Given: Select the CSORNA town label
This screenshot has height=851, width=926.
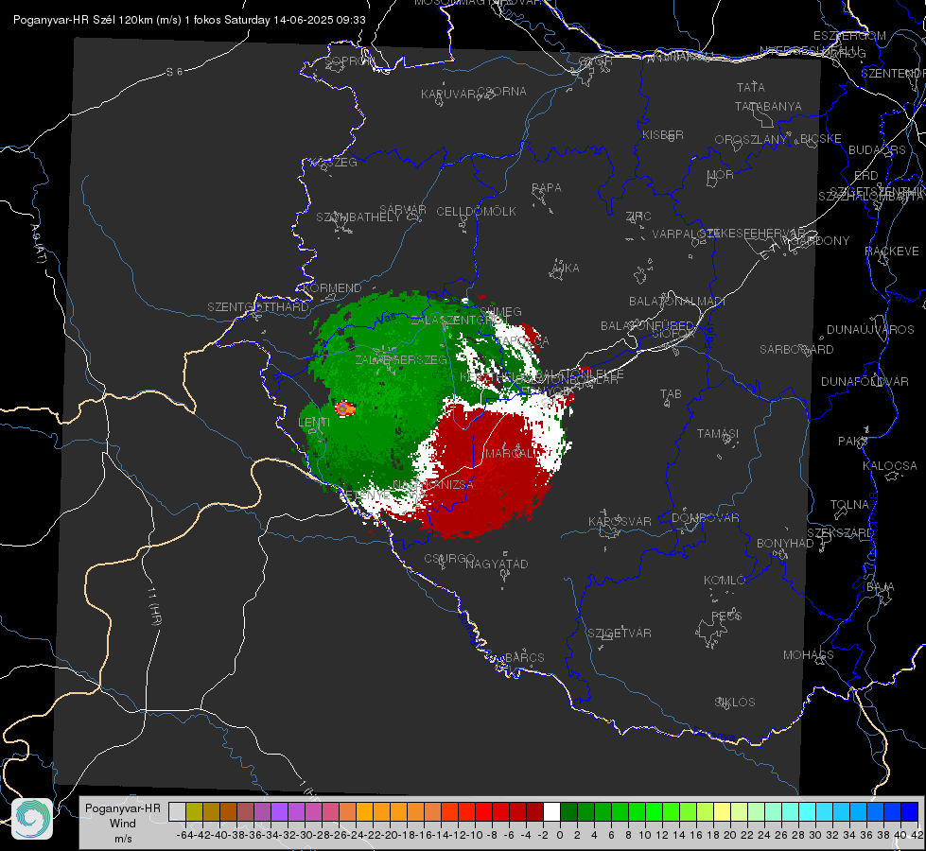Looking at the screenshot, I should click(x=502, y=92).
